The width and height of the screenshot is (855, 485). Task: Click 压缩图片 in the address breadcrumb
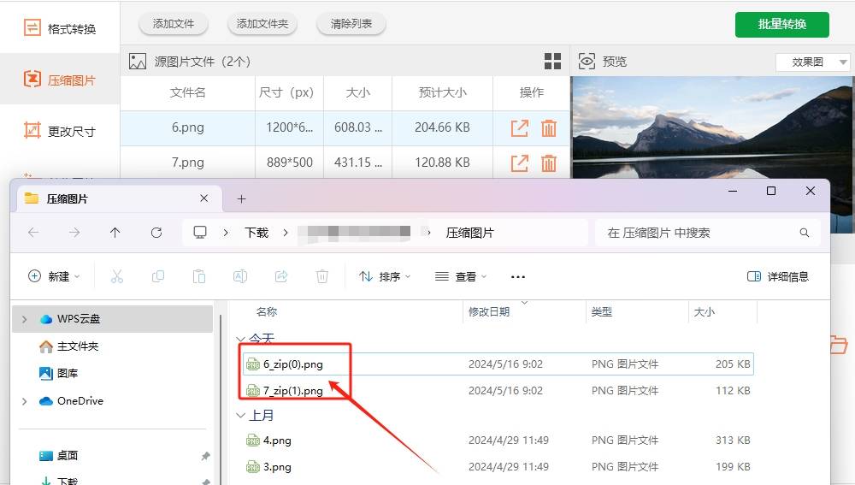pos(469,233)
